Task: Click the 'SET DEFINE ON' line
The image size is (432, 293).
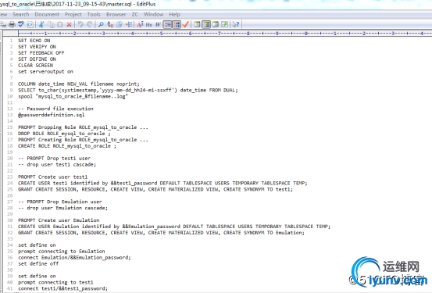Action: [x=37, y=59]
